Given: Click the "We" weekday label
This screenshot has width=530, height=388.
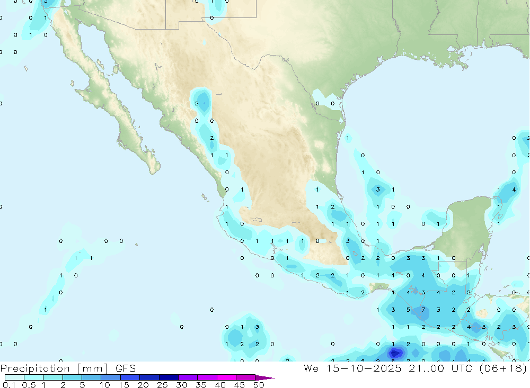Looking at the screenshot, I should tap(311, 368).
